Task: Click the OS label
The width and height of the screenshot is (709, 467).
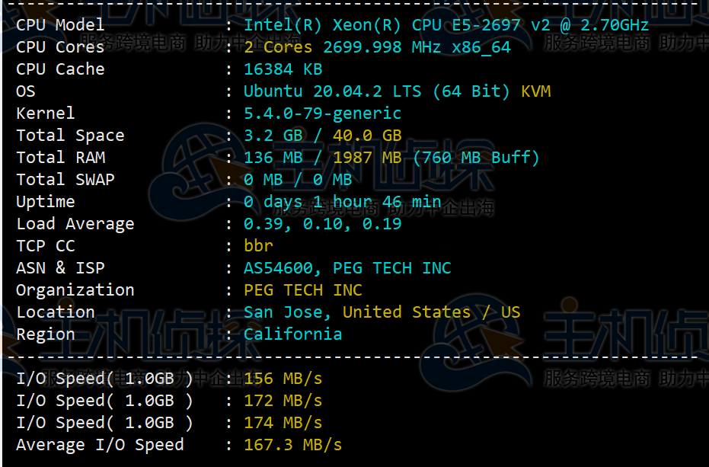Action: 26,91
